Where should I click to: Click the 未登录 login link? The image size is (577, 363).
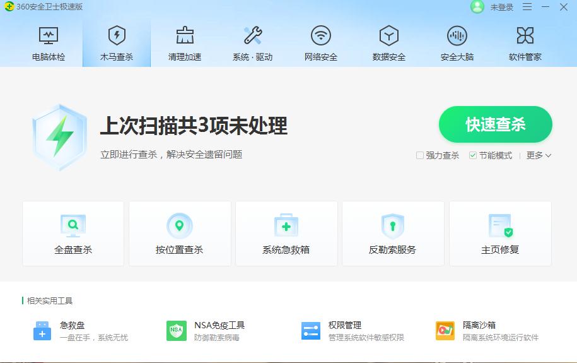point(502,7)
